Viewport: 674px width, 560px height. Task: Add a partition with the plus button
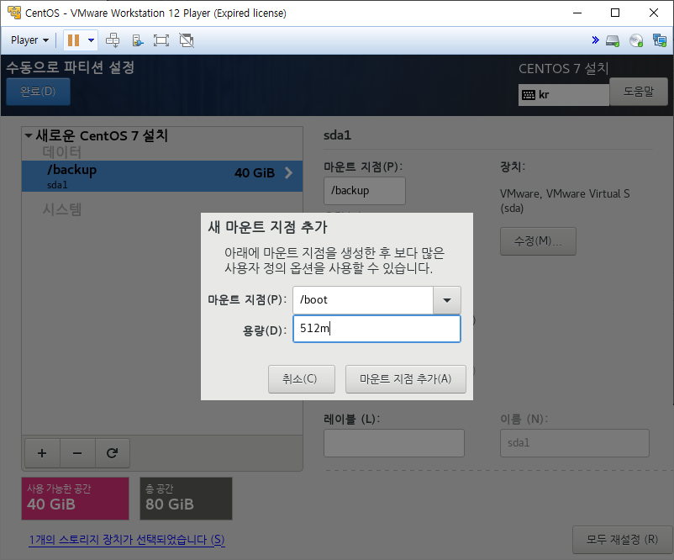(x=42, y=453)
